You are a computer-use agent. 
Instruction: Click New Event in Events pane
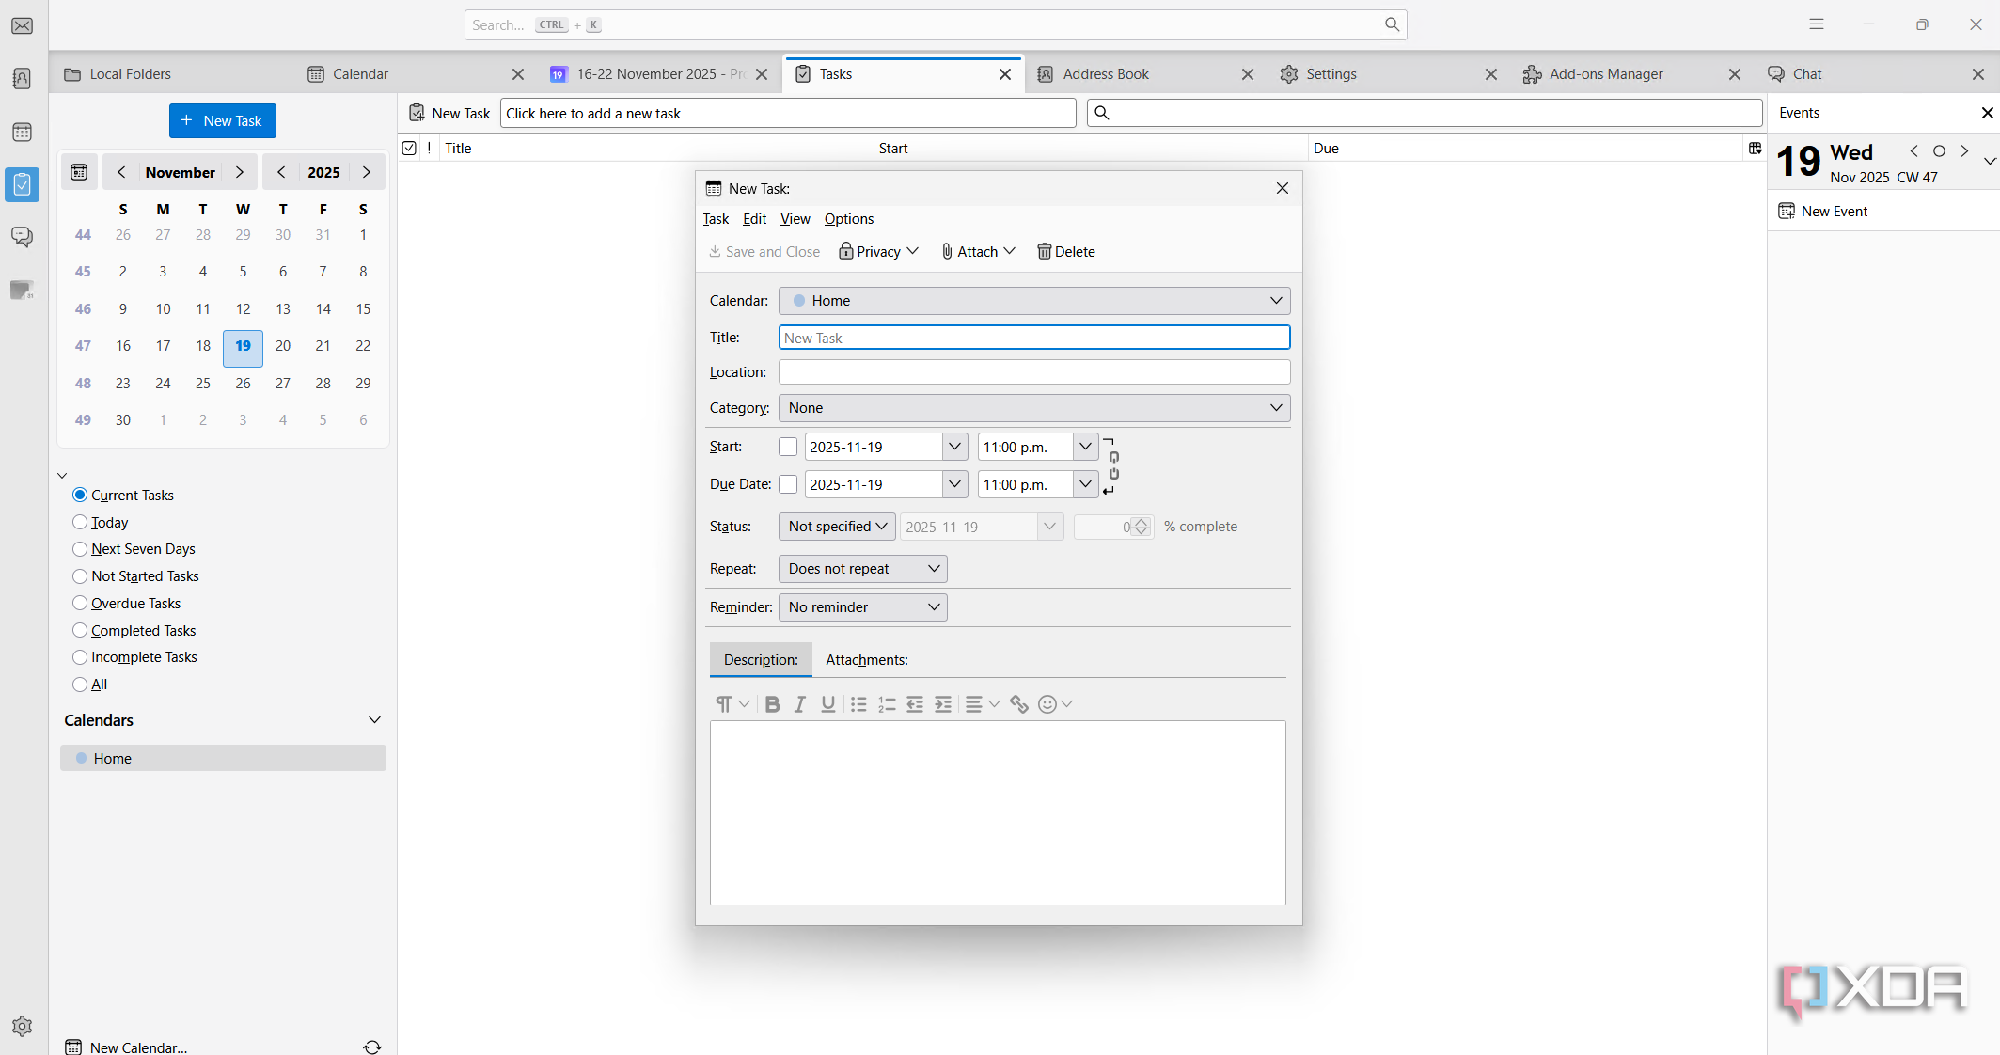[1834, 212]
